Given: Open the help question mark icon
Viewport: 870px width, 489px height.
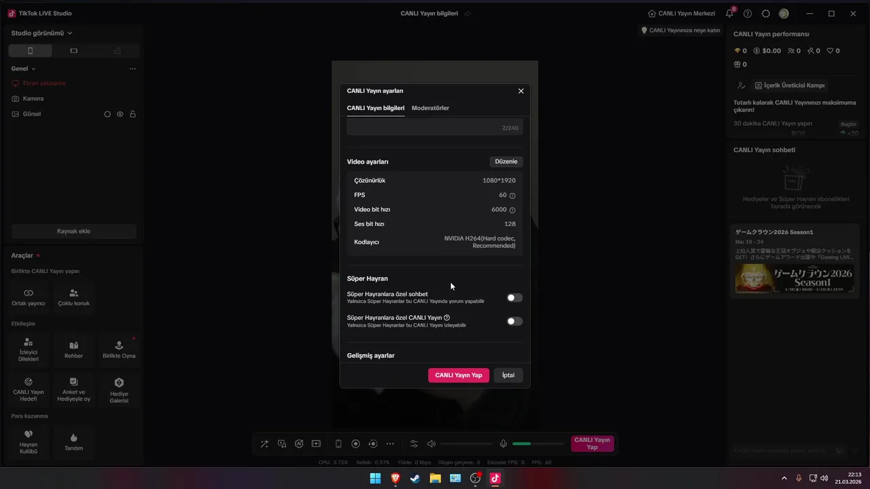Looking at the screenshot, I should [x=748, y=14].
